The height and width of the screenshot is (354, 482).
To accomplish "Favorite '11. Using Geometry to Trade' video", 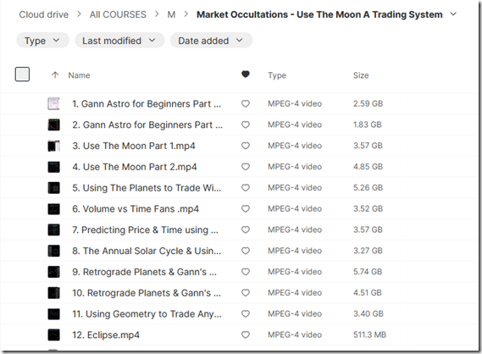I will point(246,313).
